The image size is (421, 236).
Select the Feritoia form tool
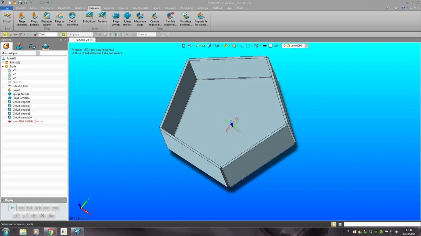click(102, 18)
